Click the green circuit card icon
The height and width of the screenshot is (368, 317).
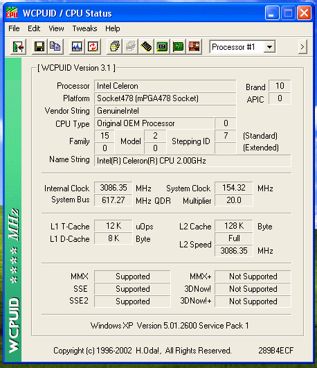(x=178, y=46)
